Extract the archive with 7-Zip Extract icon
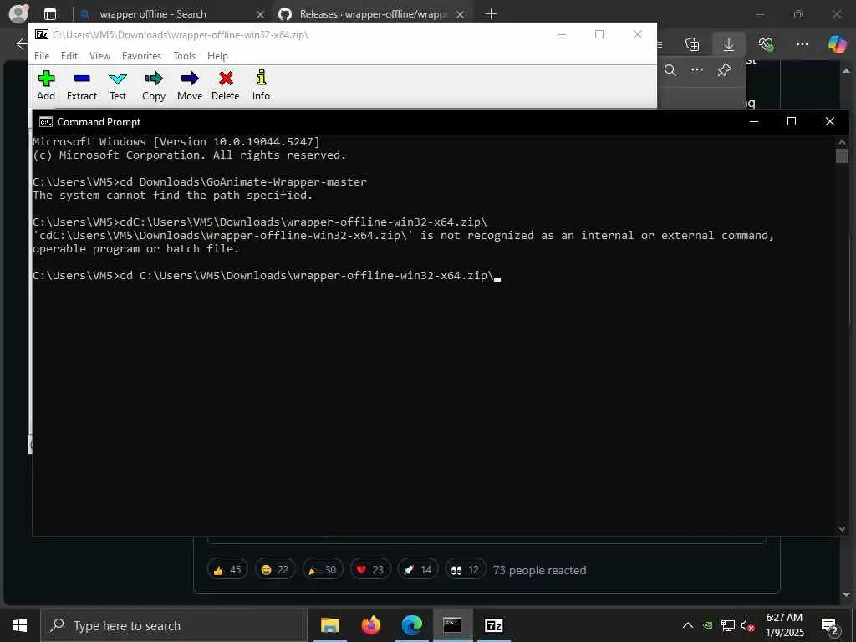This screenshot has width=856, height=642. pos(82,86)
